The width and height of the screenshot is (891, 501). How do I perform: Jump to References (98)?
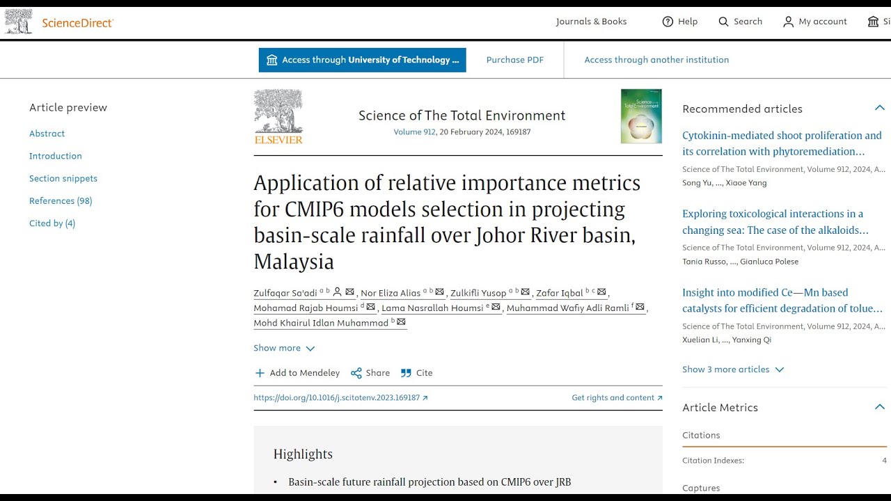(61, 200)
